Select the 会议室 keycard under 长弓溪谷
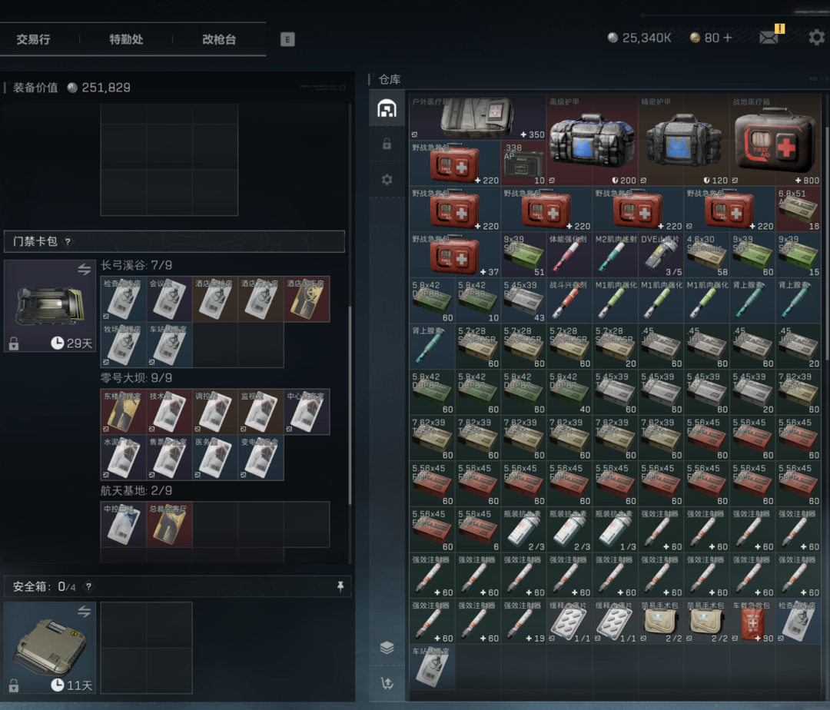Image resolution: width=830 pixels, height=710 pixels. (169, 299)
